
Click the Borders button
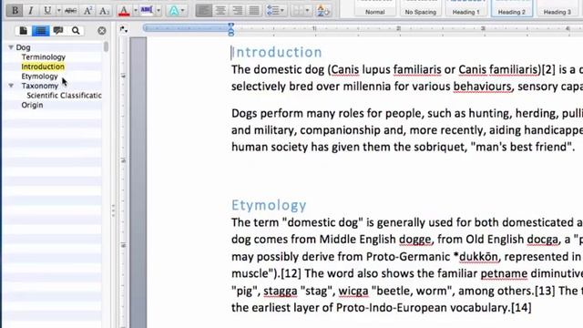(299, 10)
